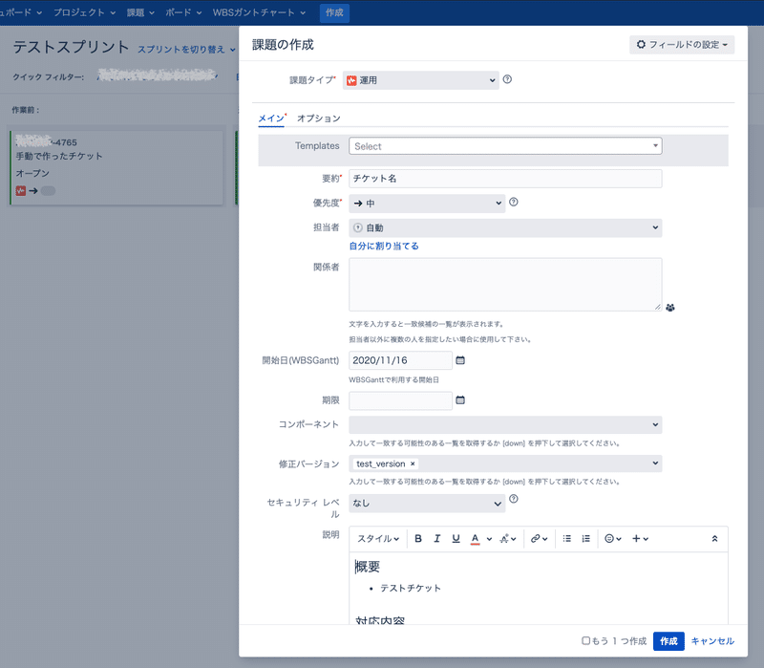Open calendar picker for 開始日(WBSGantt)
The height and width of the screenshot is (668, 764).
pos(460,360)
